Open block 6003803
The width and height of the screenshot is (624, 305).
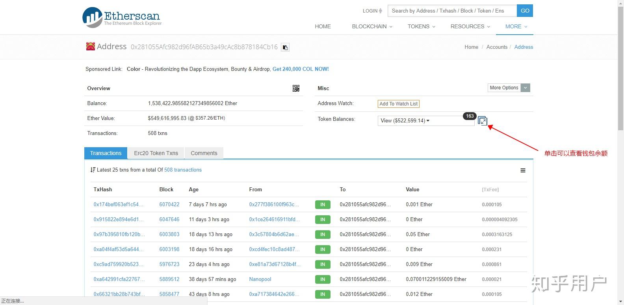pyautogui.click(x=169, y=234)
